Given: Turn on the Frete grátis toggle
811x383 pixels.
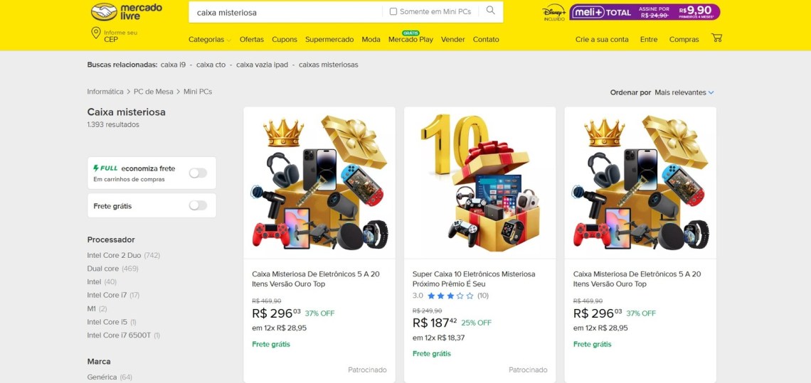Looking at the screenshot, I should tap(198, 205).
